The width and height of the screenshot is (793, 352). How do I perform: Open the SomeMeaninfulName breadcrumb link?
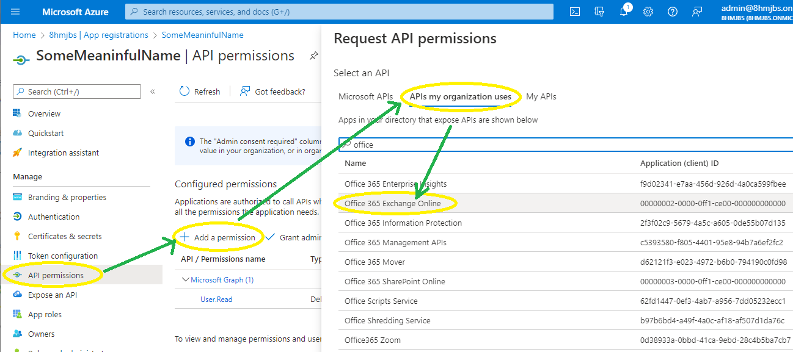point(202,35)
